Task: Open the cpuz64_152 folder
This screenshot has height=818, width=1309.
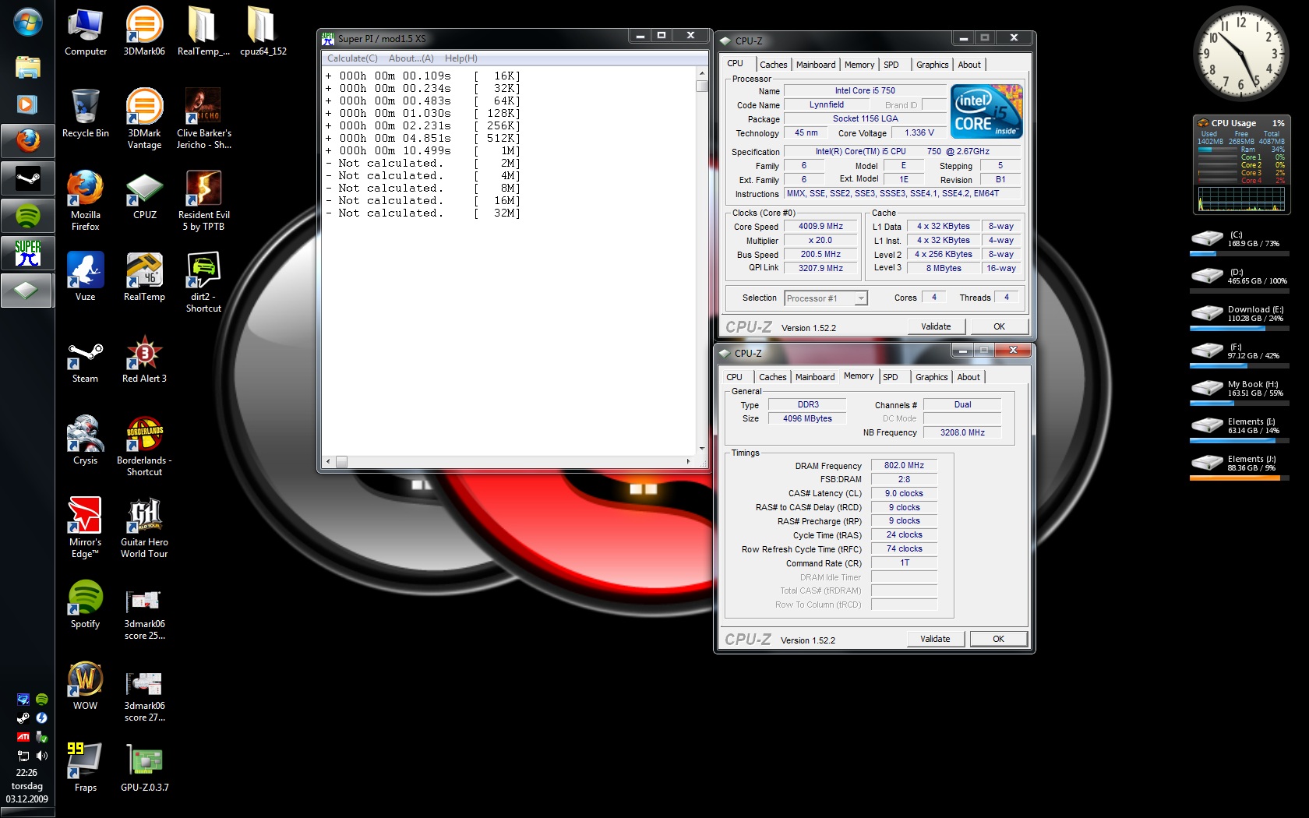Action: [x=263, y=33]
